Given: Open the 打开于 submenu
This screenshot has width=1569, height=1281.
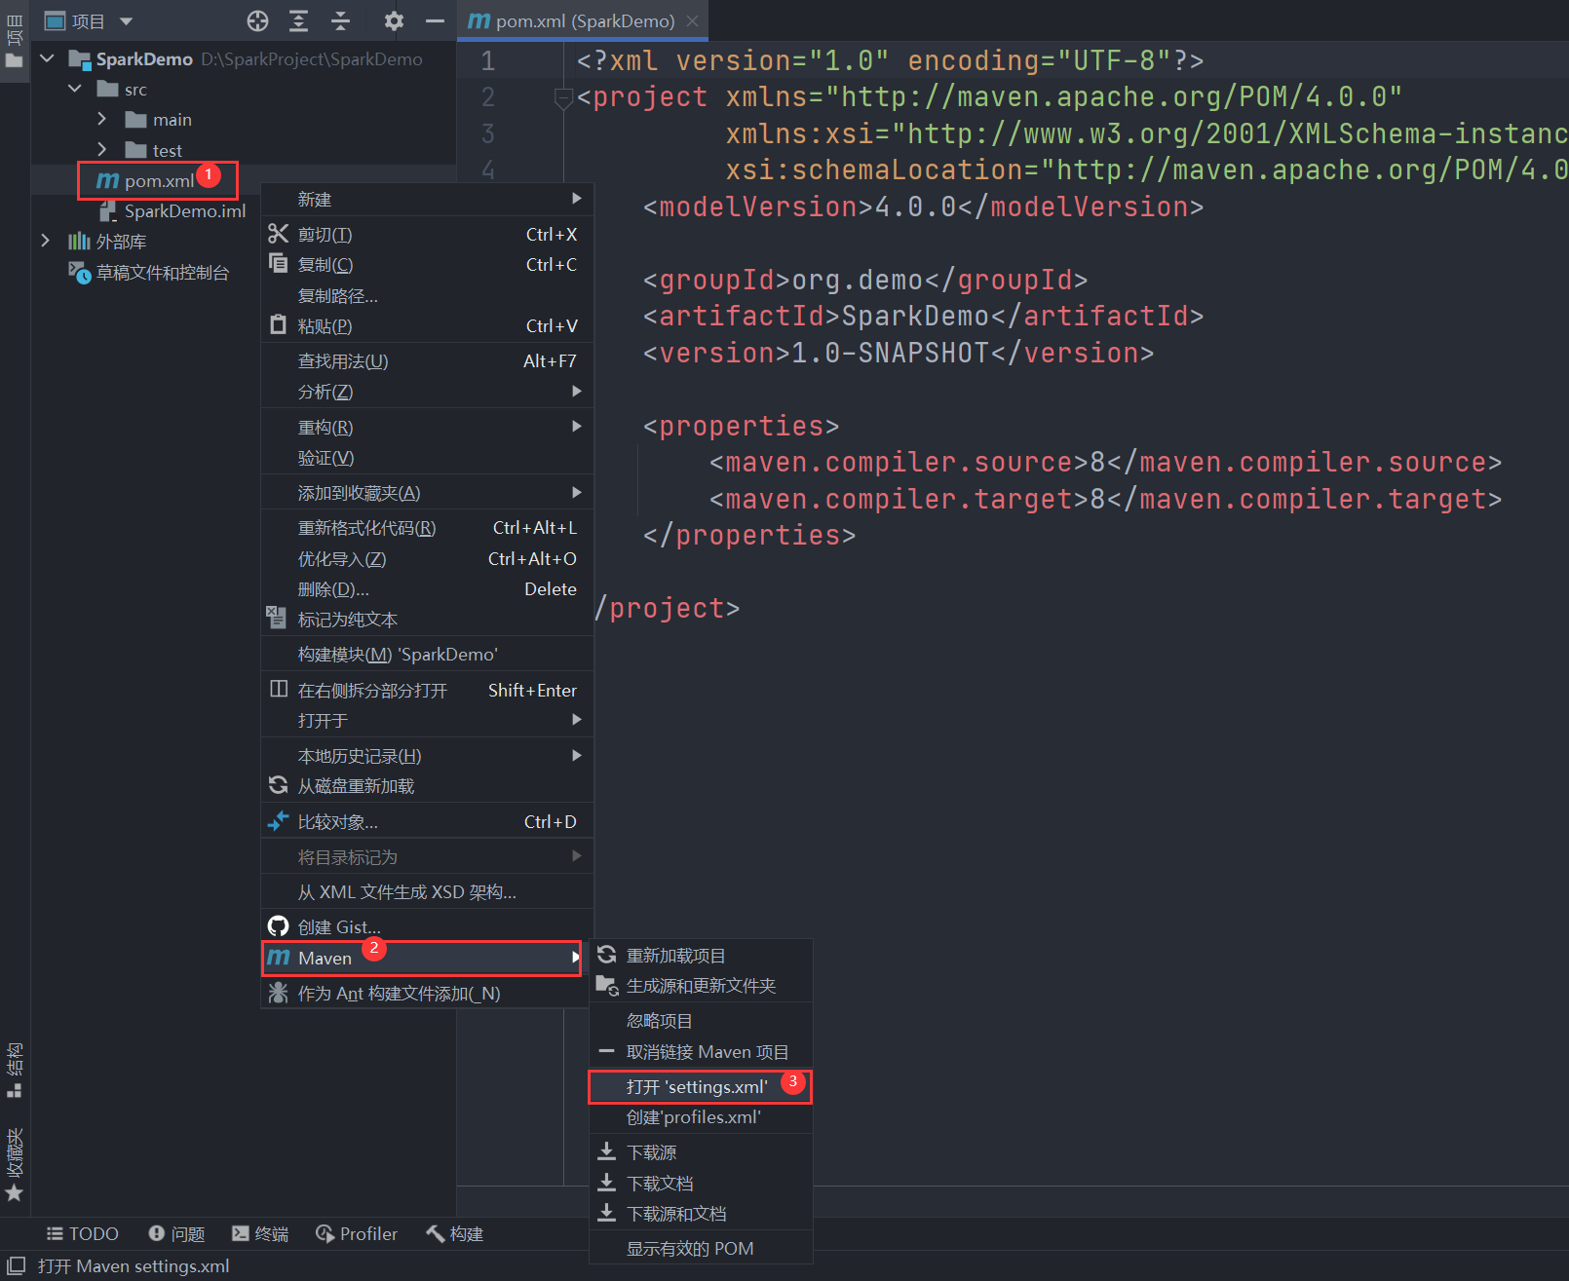Looking at the screenshot, I should 427,720.
